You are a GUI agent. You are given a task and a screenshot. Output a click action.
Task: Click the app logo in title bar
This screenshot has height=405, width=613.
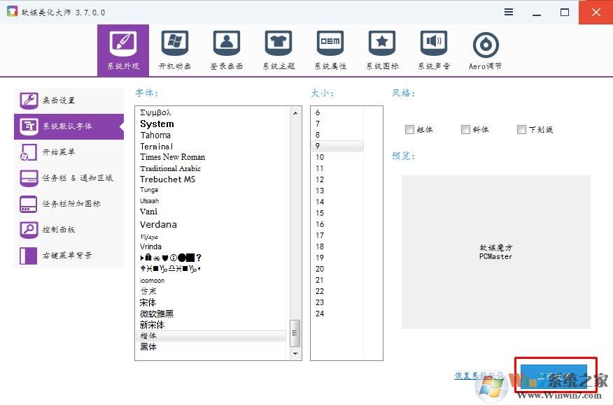pos(12,12)
